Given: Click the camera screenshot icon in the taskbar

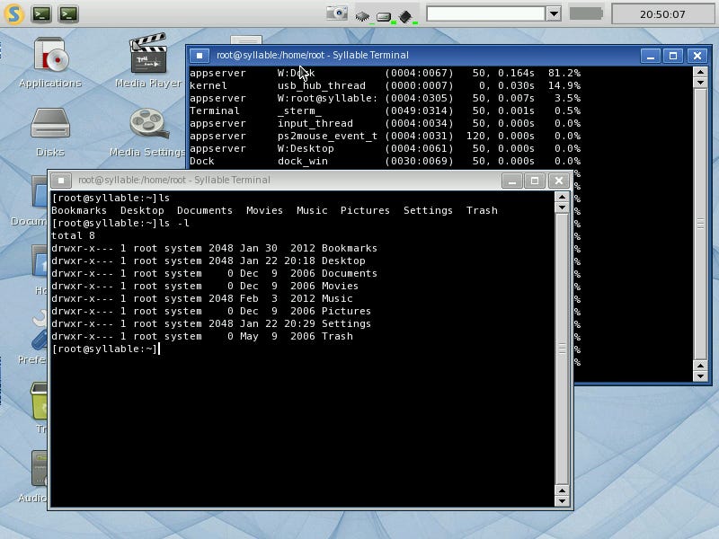Looking at the screenshot, I should pyautogui.click(x=336, y=11).
